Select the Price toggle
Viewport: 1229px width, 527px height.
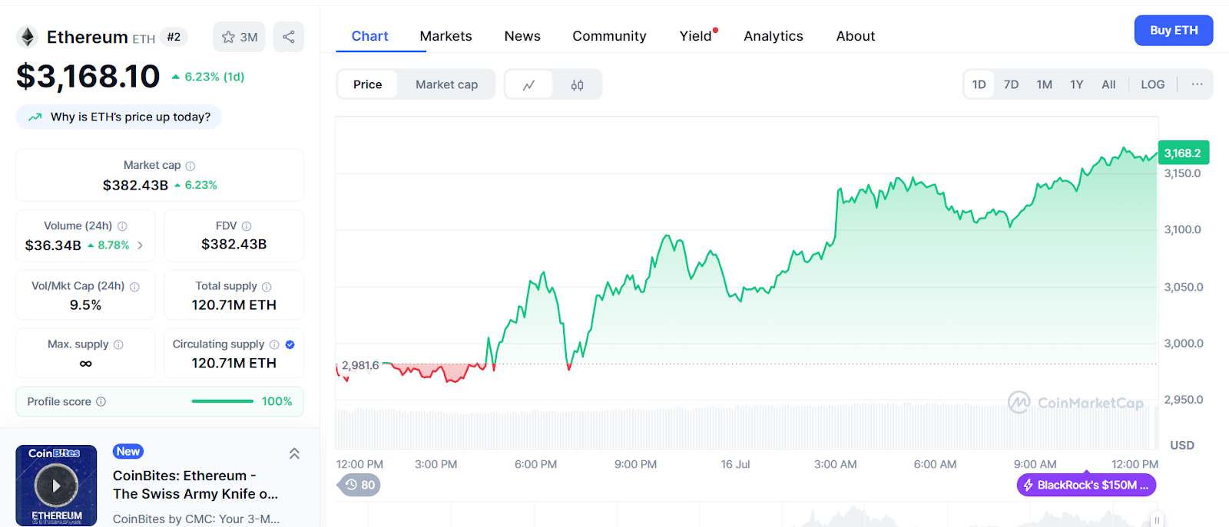pos(367,84)
